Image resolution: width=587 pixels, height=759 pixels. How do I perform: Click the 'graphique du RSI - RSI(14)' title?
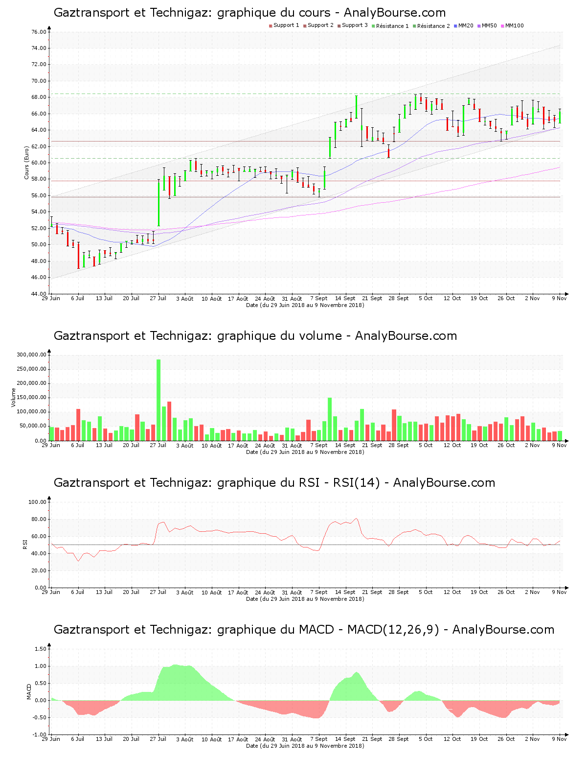274,483
